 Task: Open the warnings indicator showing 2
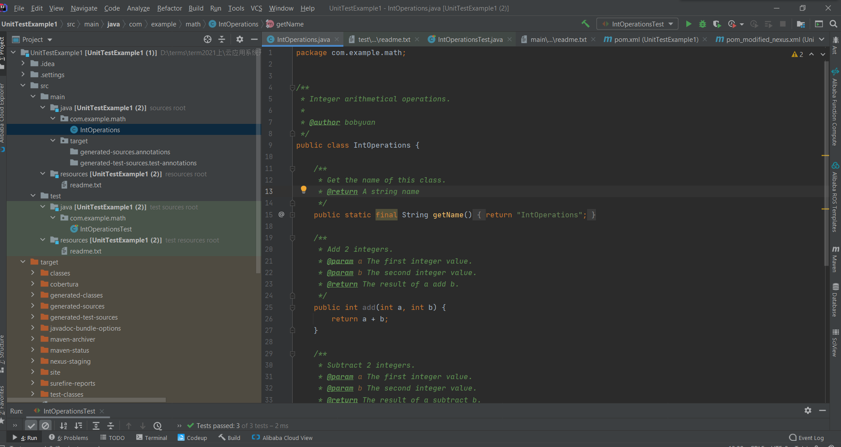tap(797, 54)
